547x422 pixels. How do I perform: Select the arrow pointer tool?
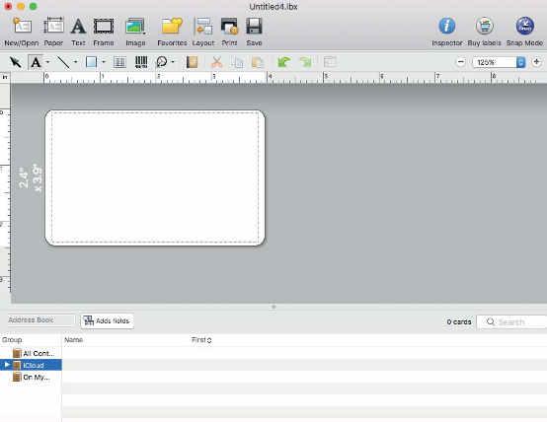pyautogui.click(x=16, y=62)
